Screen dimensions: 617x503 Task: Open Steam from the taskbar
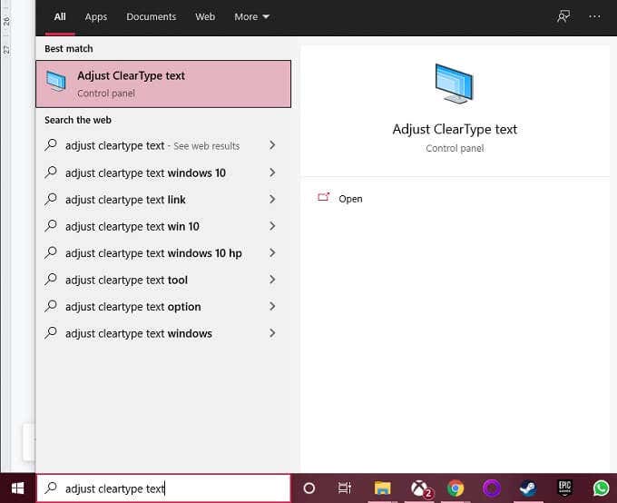tap(528, 488)
